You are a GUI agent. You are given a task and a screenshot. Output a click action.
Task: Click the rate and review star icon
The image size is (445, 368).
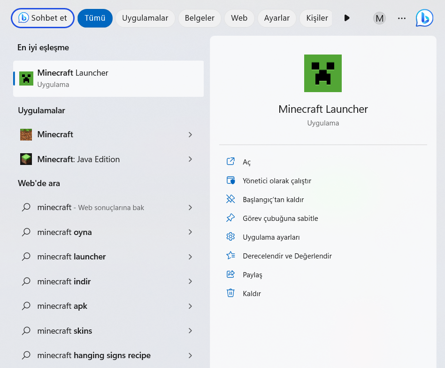pos(230,255)
